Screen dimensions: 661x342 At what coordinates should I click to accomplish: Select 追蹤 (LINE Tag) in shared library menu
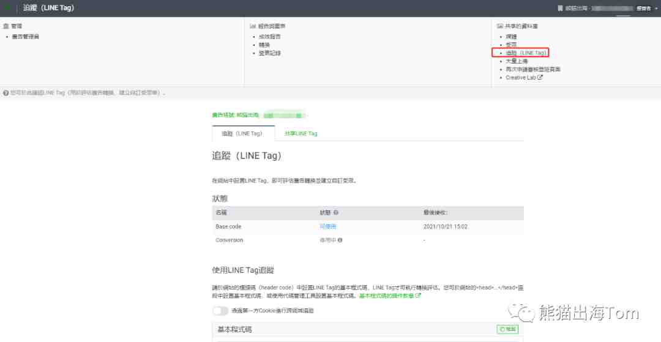pyautogui.click(x=526, y=53)
